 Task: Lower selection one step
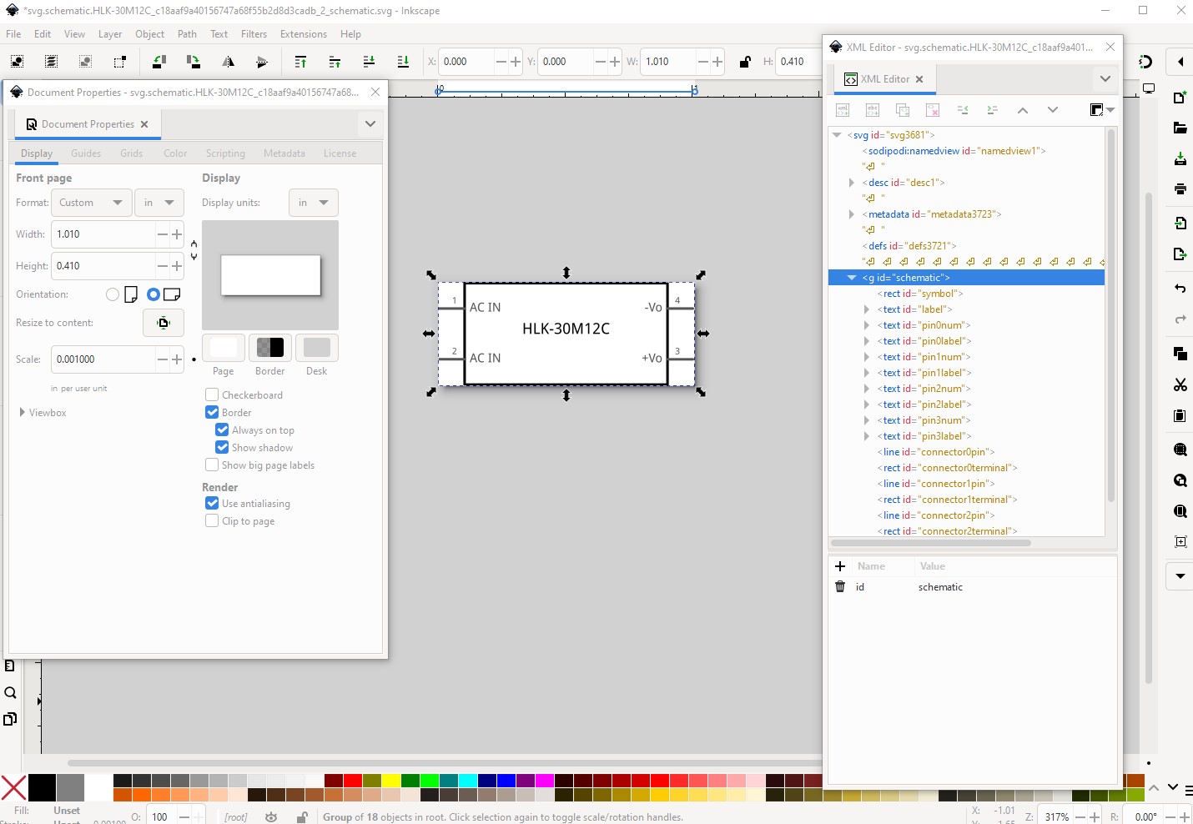[369, 62]
